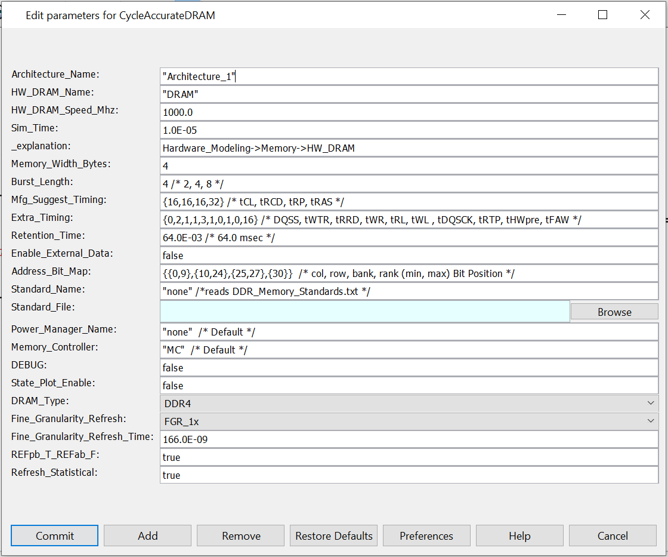Viewport: 668px width, 557px height.
Task: Edit the Power_Manager_Name field
Action: (x=409, y=332)
